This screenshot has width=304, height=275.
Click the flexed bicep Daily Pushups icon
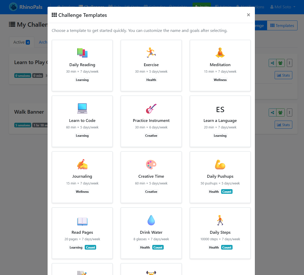tap(220, 164)
